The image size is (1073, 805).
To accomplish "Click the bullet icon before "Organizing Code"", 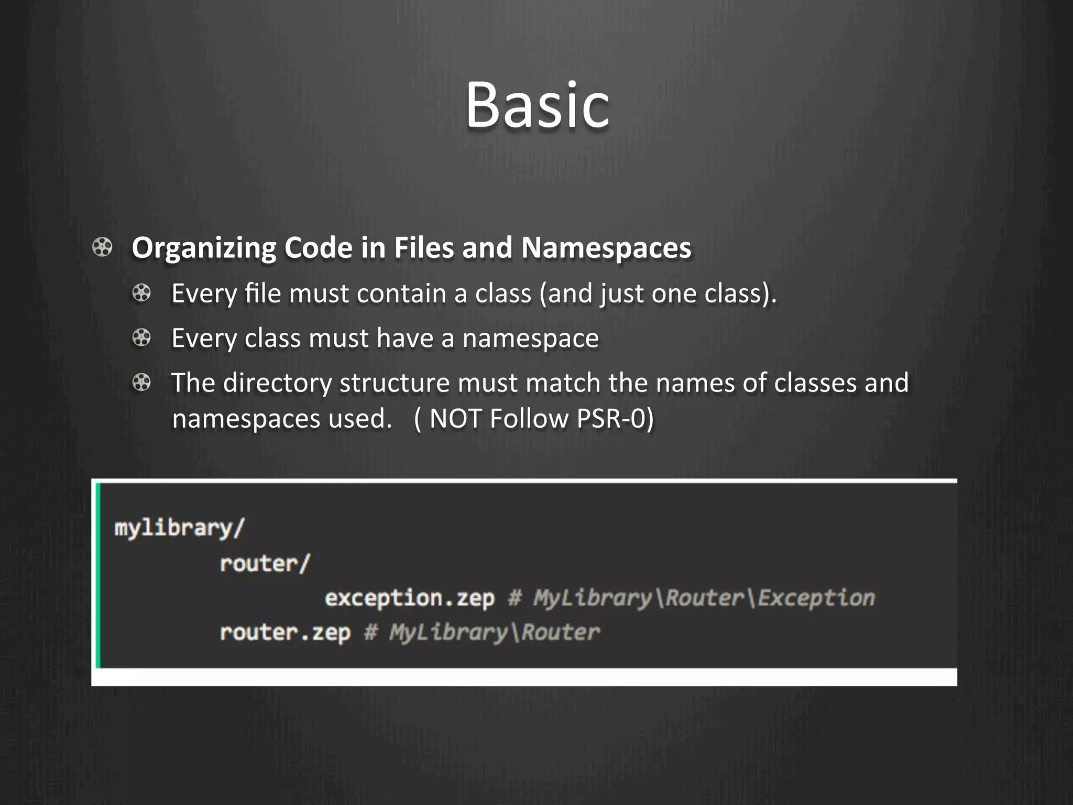I will tap(102, 247).
